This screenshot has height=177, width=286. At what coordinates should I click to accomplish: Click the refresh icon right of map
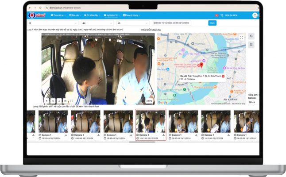pos(251,36)
